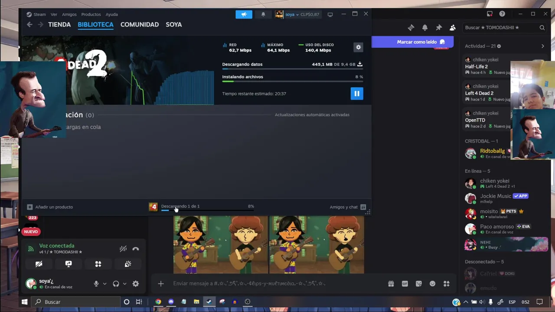Click the Buscar TOMODASHII search field
The height and width of the screenshot is (312, 555).
point(505,28)
